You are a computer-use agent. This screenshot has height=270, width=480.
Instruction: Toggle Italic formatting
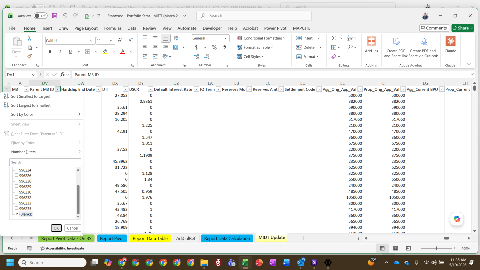point(60,51)
